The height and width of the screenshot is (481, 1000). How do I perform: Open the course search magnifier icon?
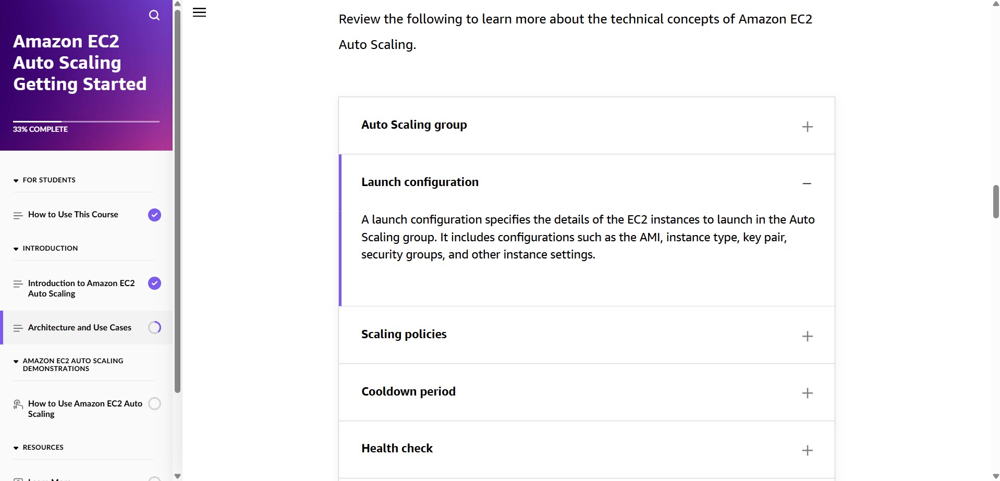[154, 15]
